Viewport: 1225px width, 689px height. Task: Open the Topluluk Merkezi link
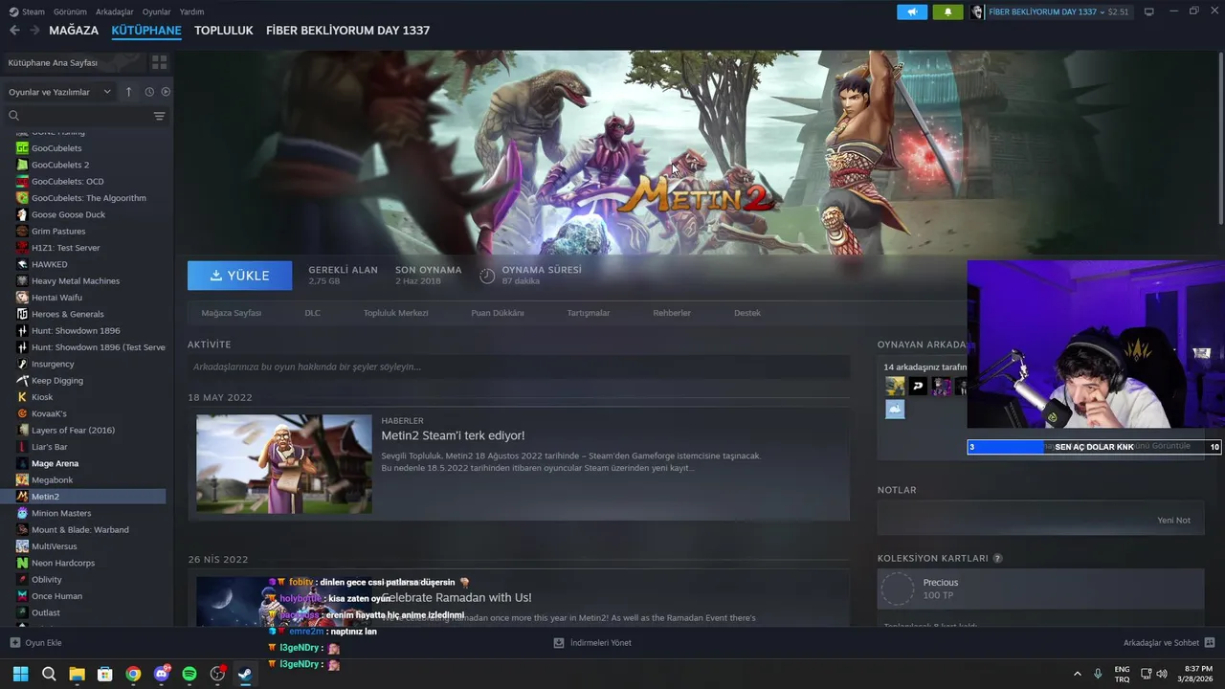[x=395, y=313]
